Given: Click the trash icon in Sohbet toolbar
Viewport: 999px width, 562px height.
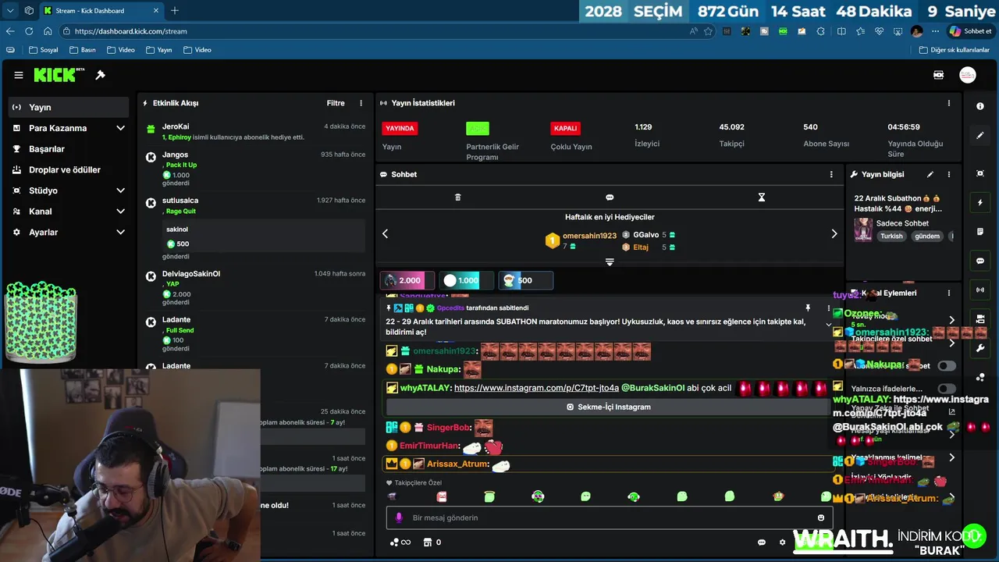Looking at the screenshot, I should click(458, 197).
